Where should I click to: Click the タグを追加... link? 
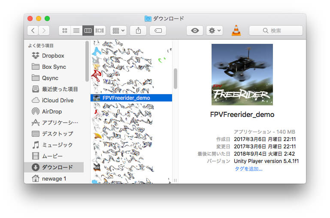248,169
